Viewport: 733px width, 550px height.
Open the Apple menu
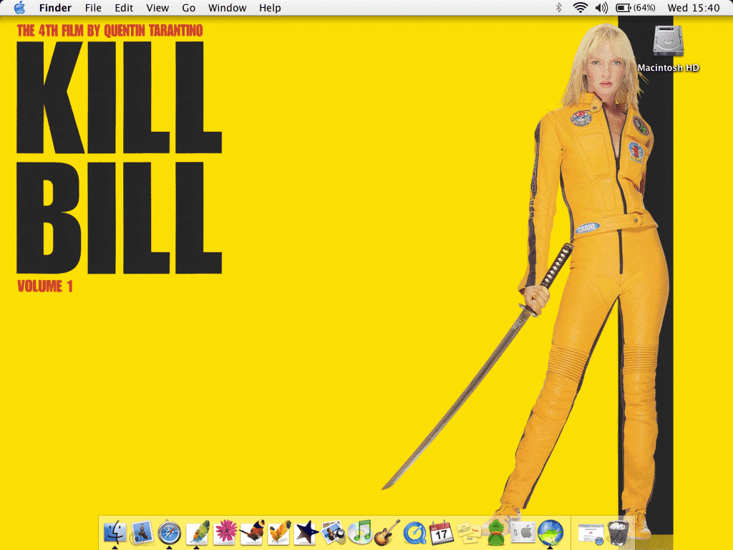[19, 7]
